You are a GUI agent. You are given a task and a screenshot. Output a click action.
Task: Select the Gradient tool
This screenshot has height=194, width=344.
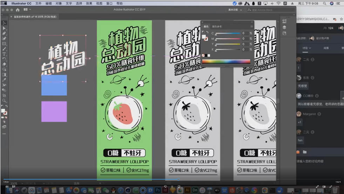[4, 75]
